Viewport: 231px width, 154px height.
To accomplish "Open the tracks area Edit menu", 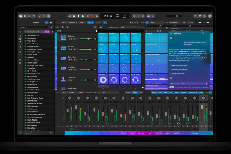I will coord(64,23).
